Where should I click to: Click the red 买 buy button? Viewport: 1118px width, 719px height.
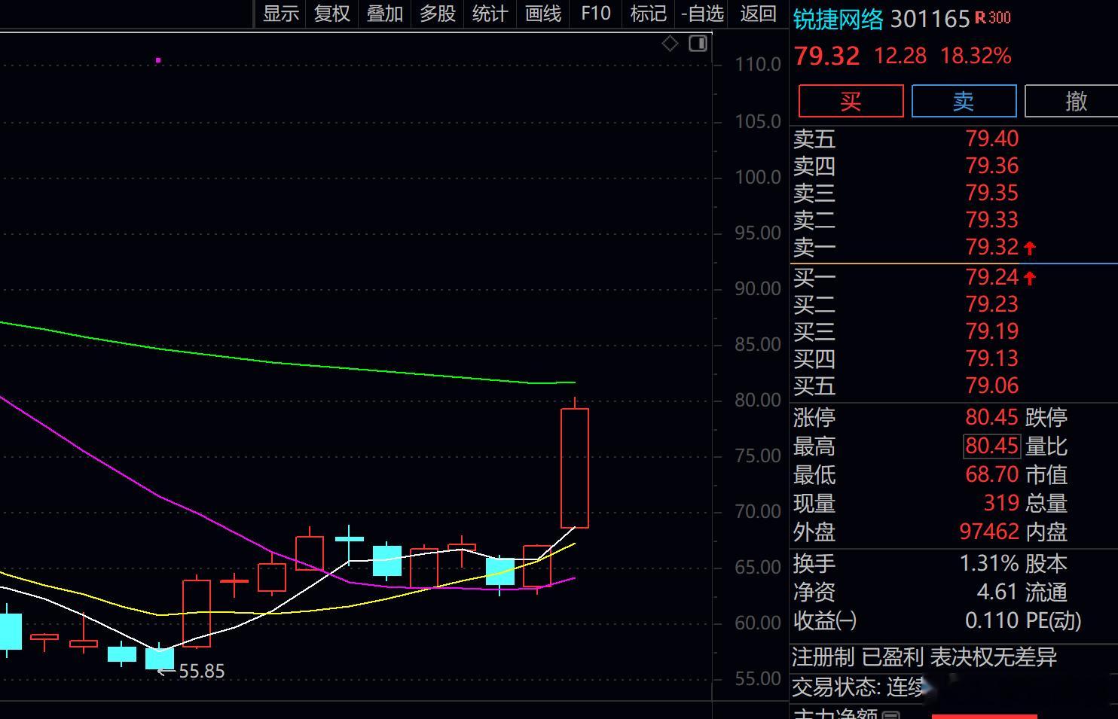pyautogui.click(x=851, y=101)
